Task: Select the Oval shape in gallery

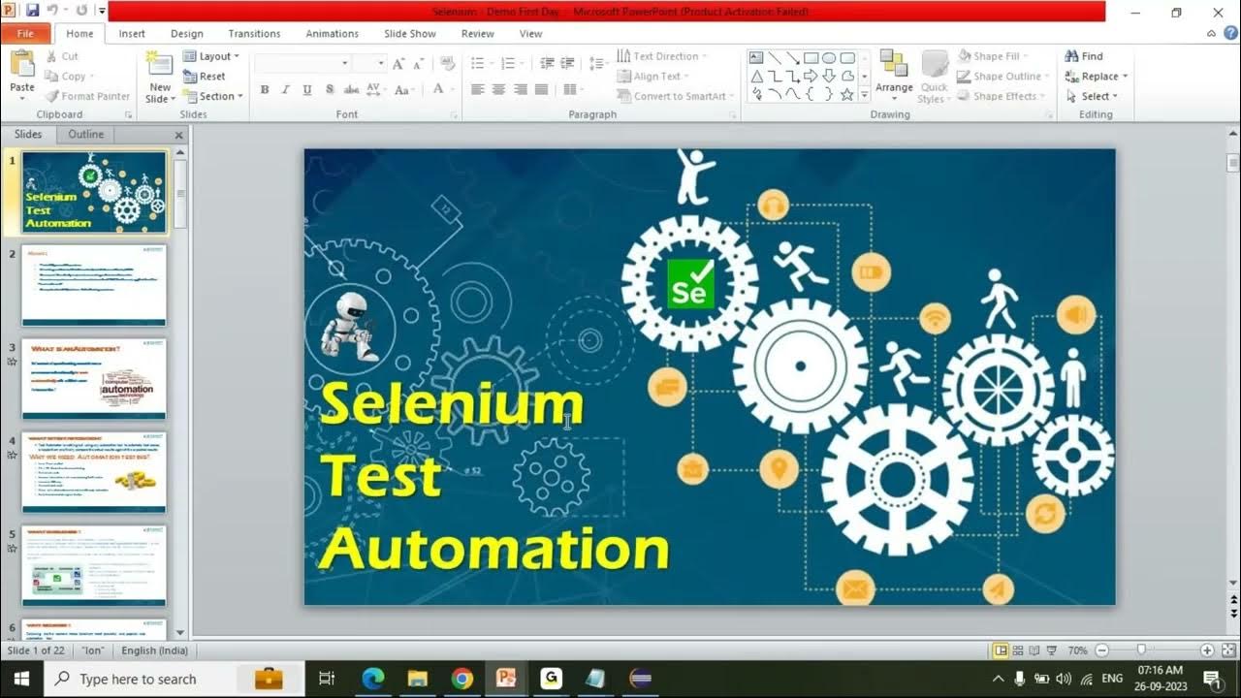Action: (829, 57)
